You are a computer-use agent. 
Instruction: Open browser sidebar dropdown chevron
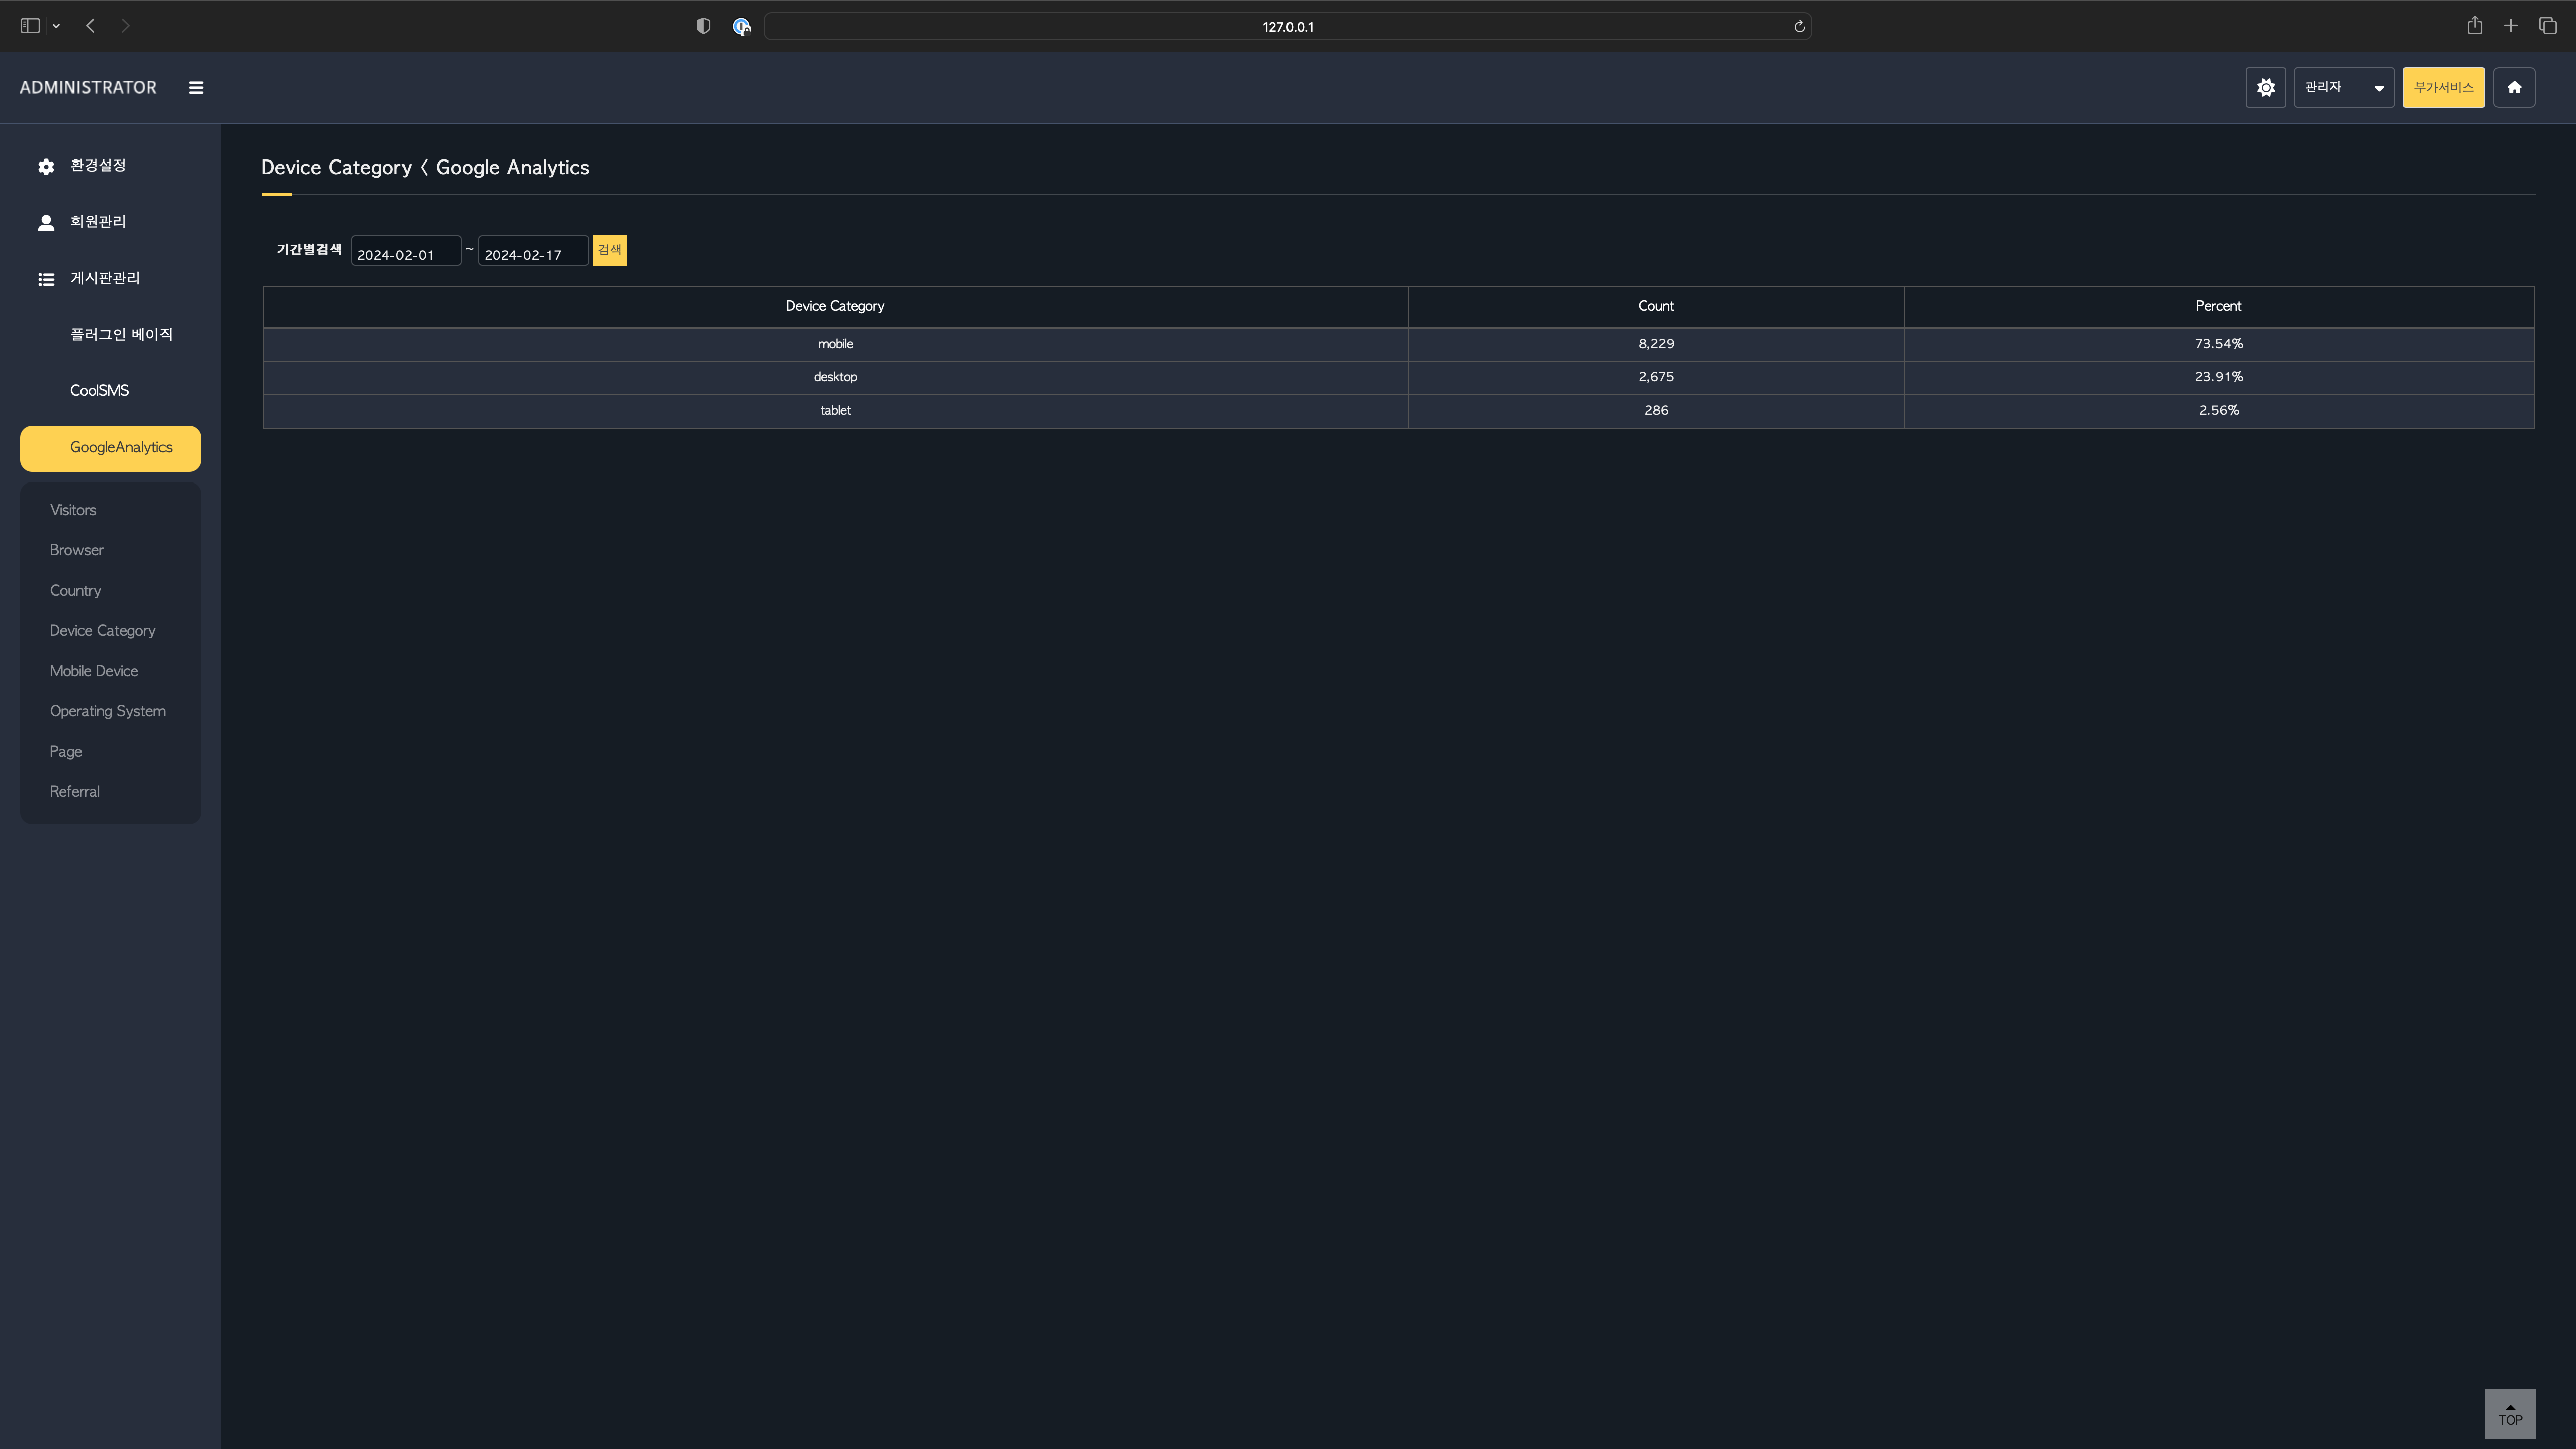[x=56, y=26]
